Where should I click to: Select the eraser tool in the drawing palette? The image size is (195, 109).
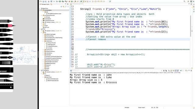[7, 70]
